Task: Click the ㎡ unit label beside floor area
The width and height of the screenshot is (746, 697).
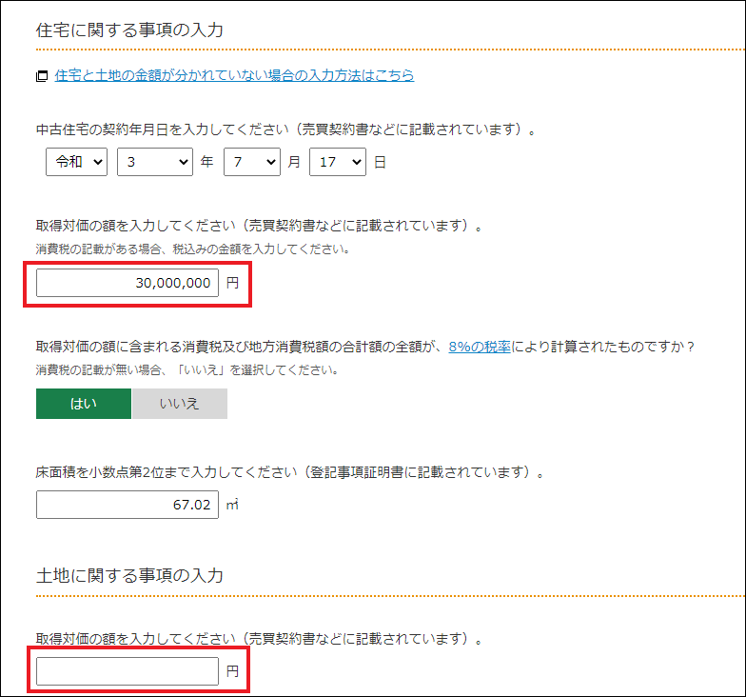Action: pyautogui.click(x=232, y=505)
